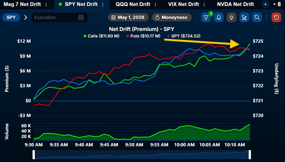Grab the right range slider handle
This screenshot has width=285, height=162.
coord(250,155)
